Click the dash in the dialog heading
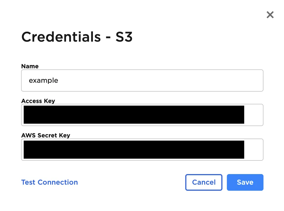 108,37
